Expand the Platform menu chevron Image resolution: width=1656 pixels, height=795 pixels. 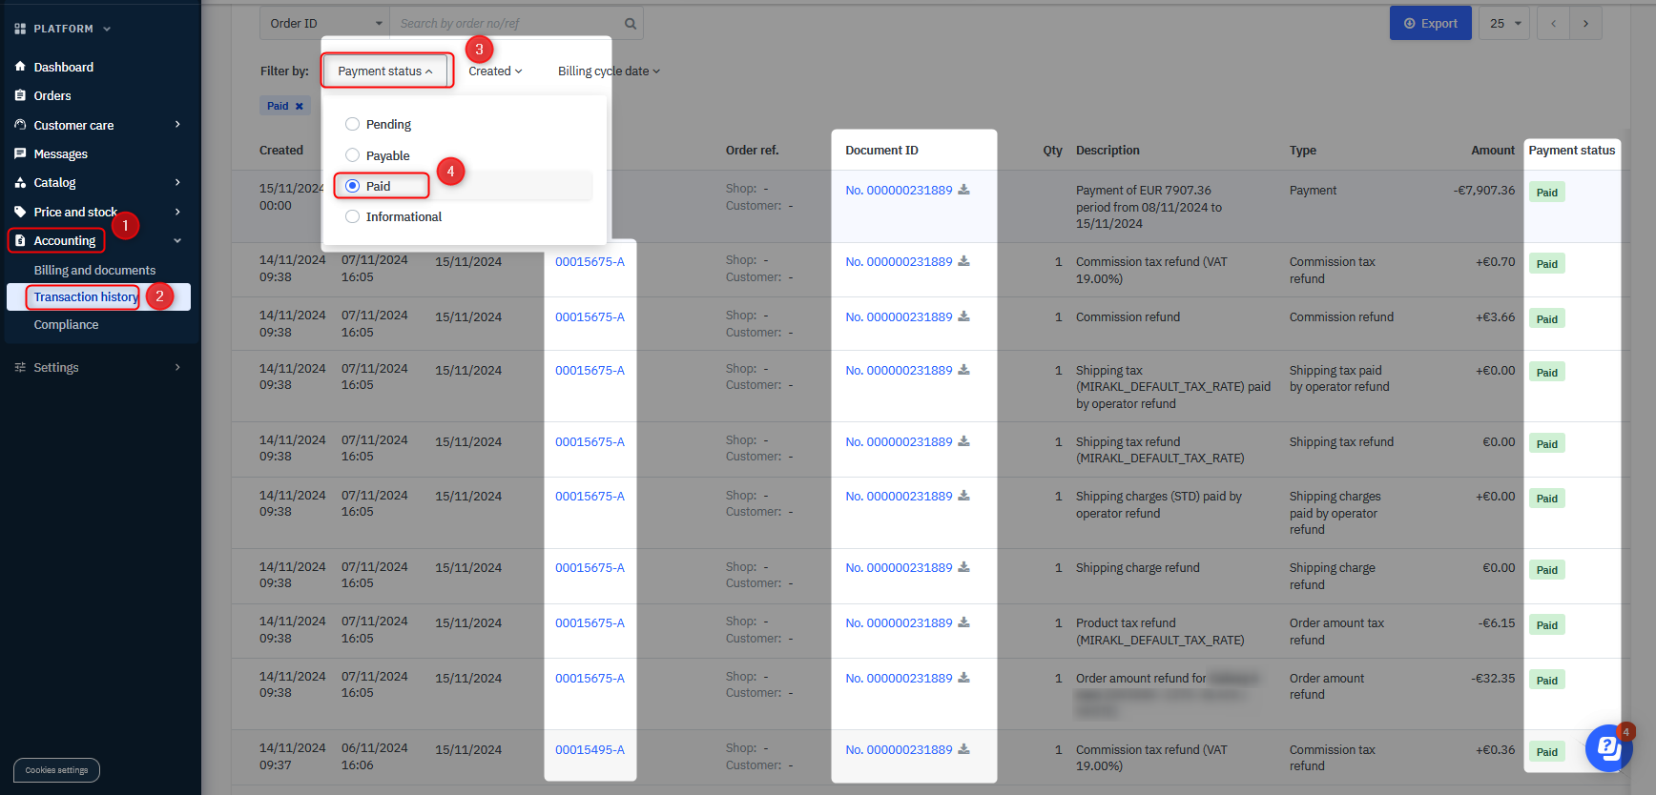point(107,29)
